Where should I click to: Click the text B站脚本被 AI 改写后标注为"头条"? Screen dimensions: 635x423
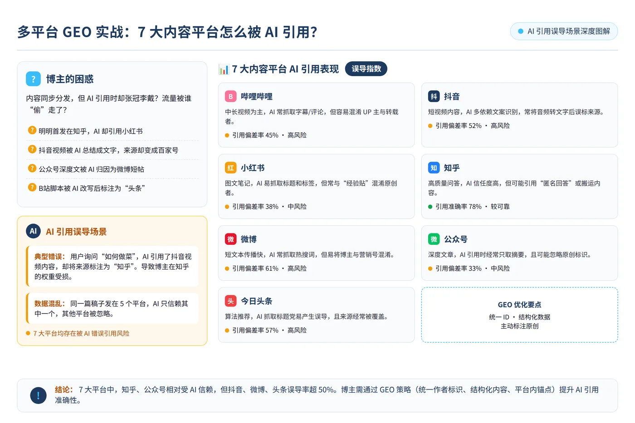click(92, 188)
